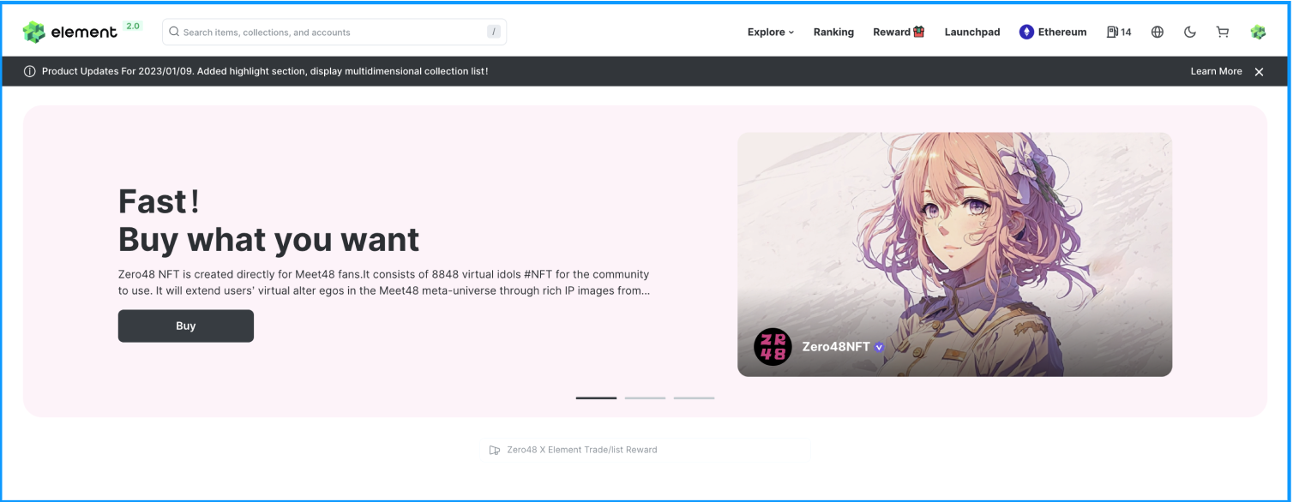Click the Element logo in the header
Image resolution: width=1293 pixels, height=502 pixels.
[70, 32]
